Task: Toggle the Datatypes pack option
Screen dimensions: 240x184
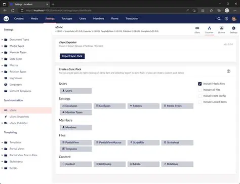Action: point(76,106)
